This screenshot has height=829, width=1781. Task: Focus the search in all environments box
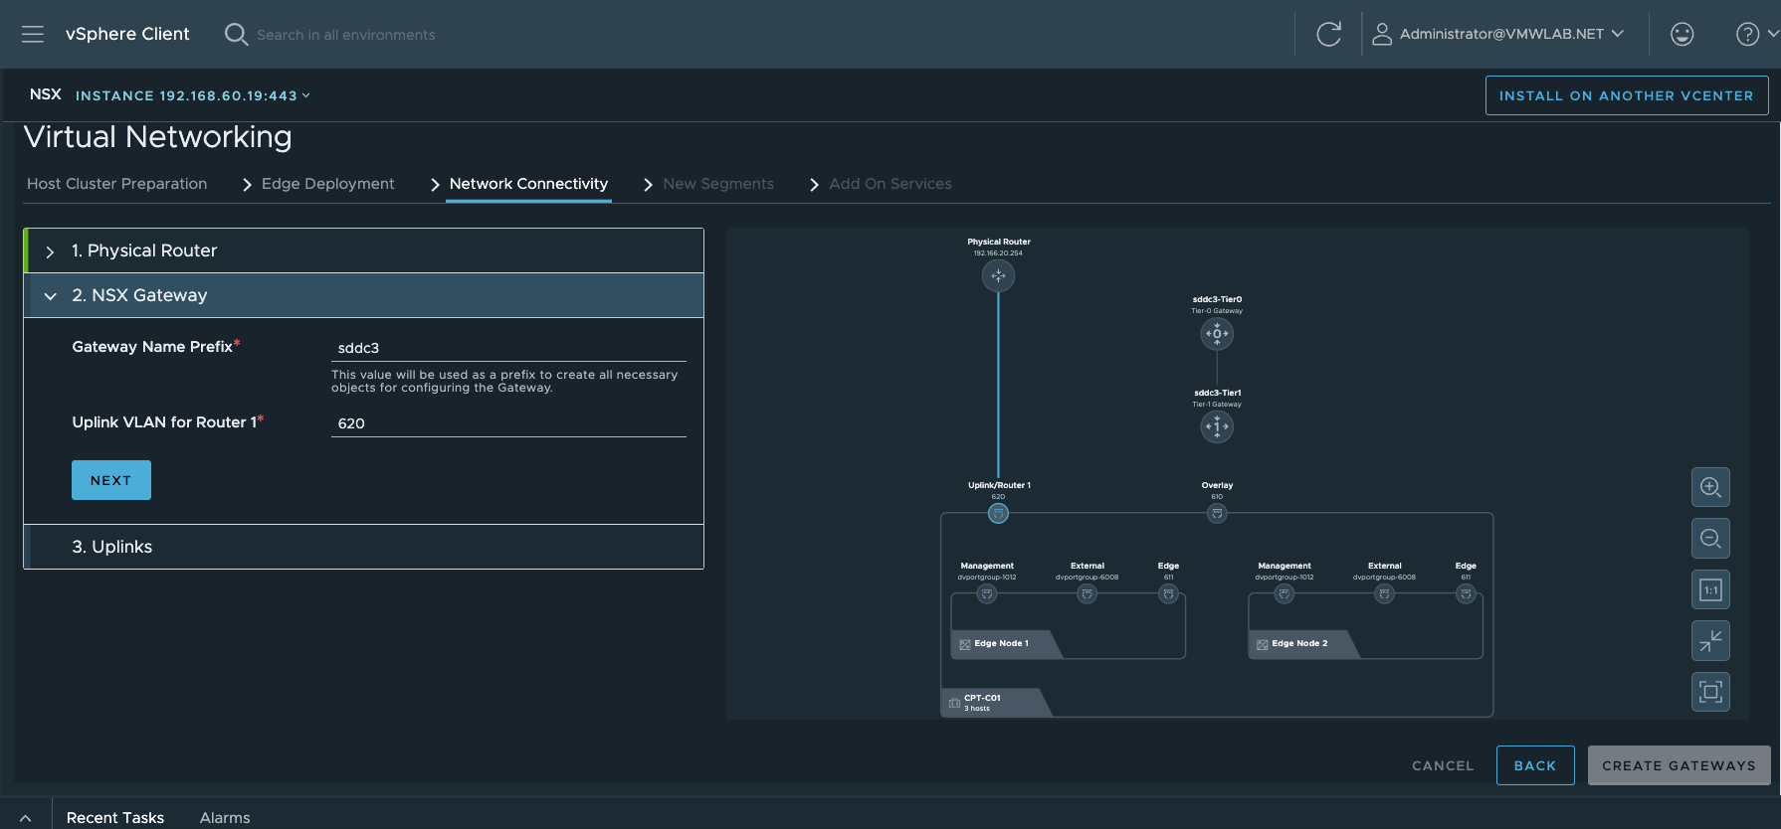tap(345, 35)
